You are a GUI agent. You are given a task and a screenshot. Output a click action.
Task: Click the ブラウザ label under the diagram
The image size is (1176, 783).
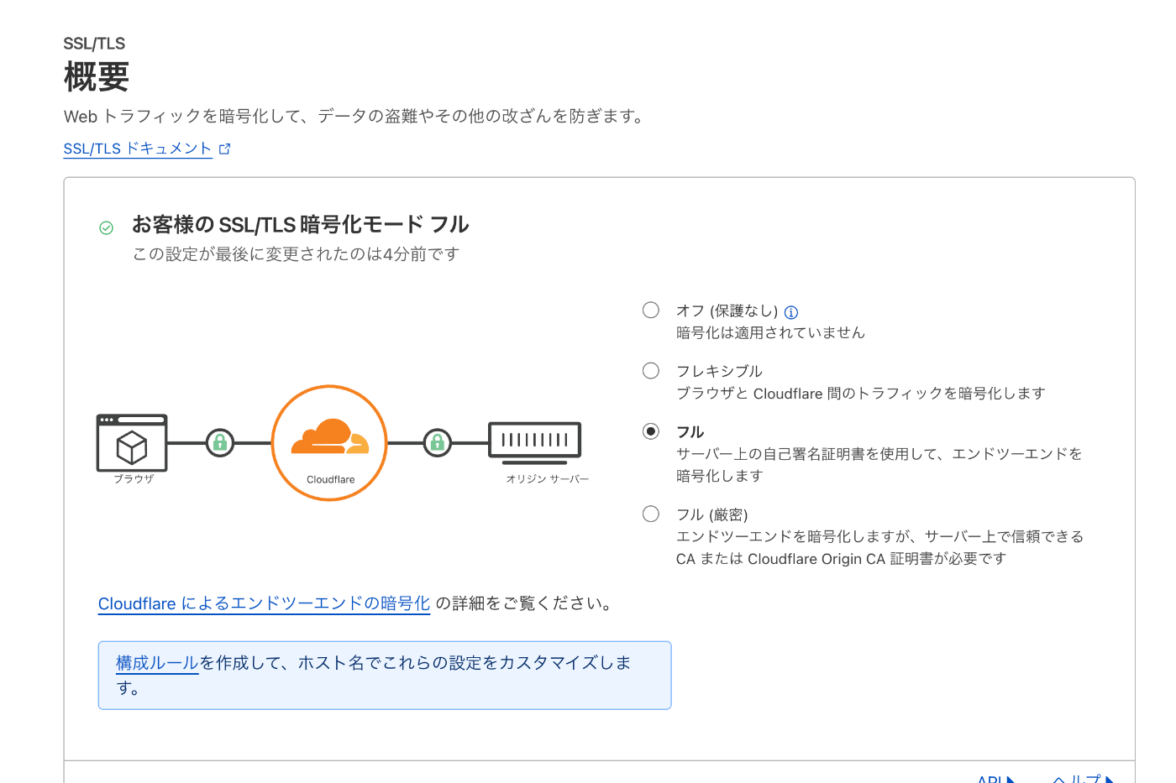(x=134, y=478)
